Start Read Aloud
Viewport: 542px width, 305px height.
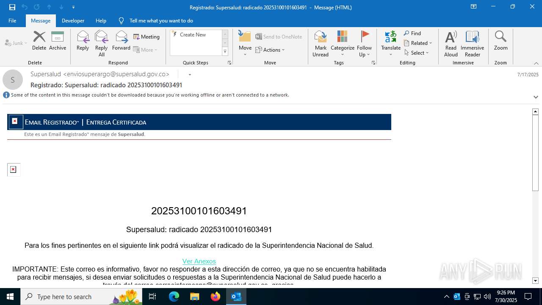[x=451, y=44]
